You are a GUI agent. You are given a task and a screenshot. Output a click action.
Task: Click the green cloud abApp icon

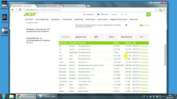pyautogui.click(x=141, y=25)
